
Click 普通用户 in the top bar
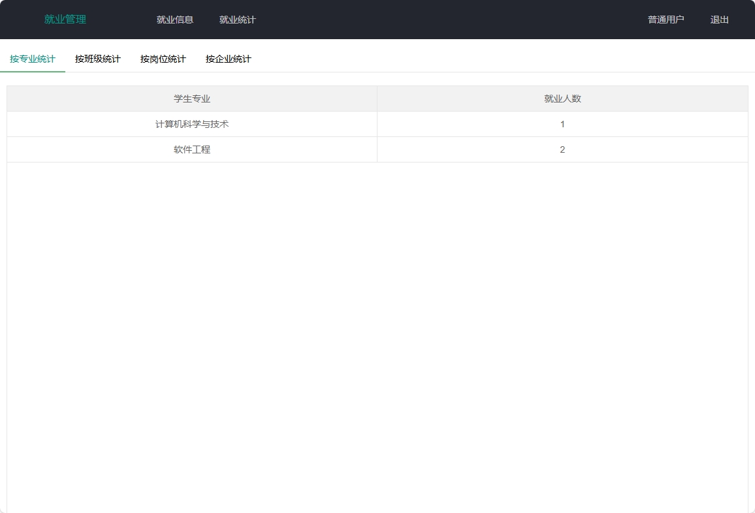(665, 20)
